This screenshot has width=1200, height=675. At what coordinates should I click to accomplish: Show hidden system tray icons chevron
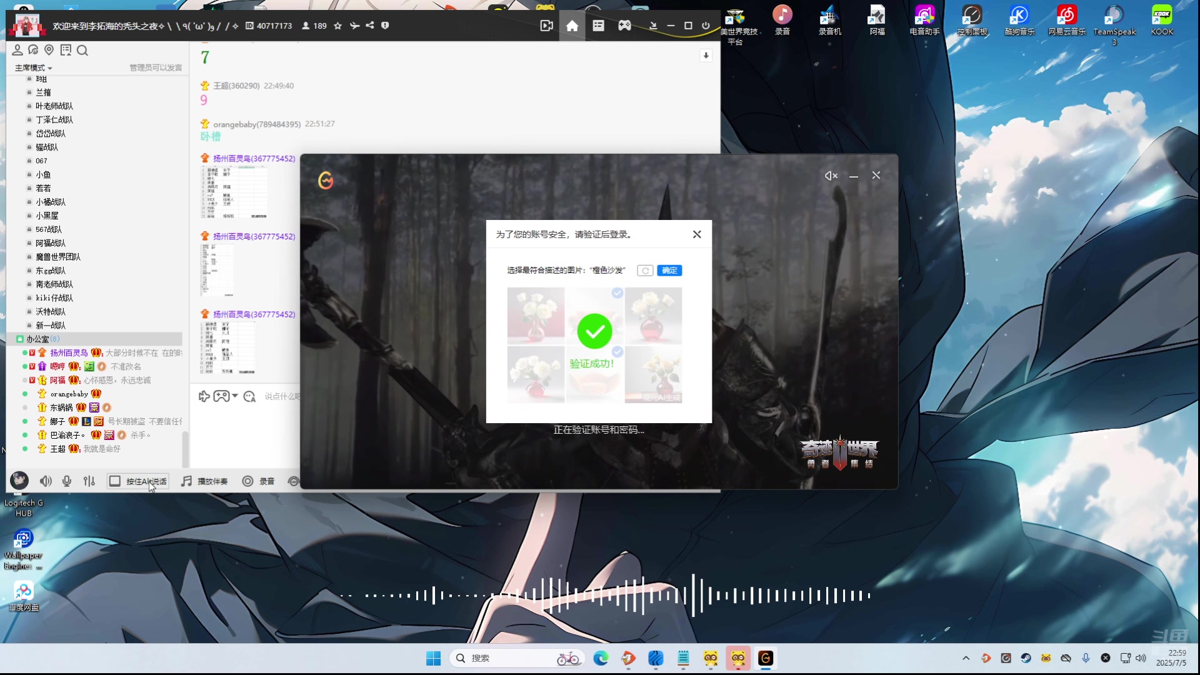point(966,658)
